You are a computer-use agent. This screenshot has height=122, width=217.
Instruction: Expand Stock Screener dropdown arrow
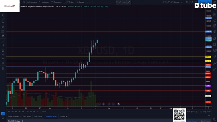click(x=20, y=116)
